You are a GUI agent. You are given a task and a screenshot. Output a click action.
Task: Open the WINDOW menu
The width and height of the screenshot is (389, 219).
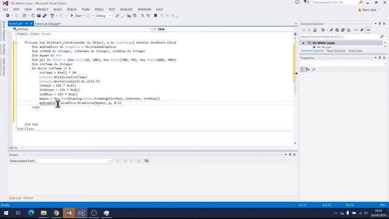point(145,10)
